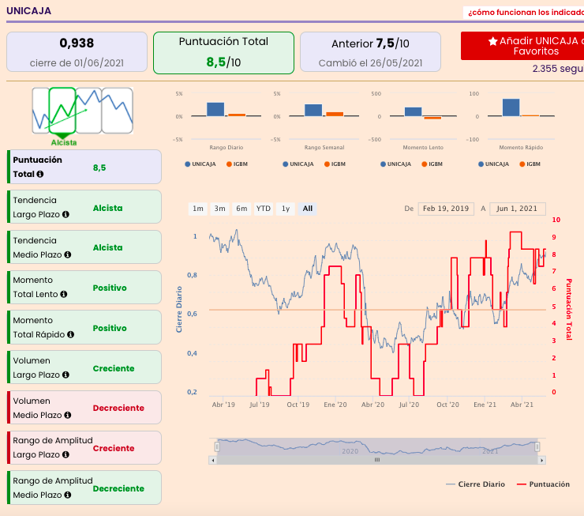Open info icon for Tendencia Largo Plazo
The image size is (584, 516).
coord(66,214)
